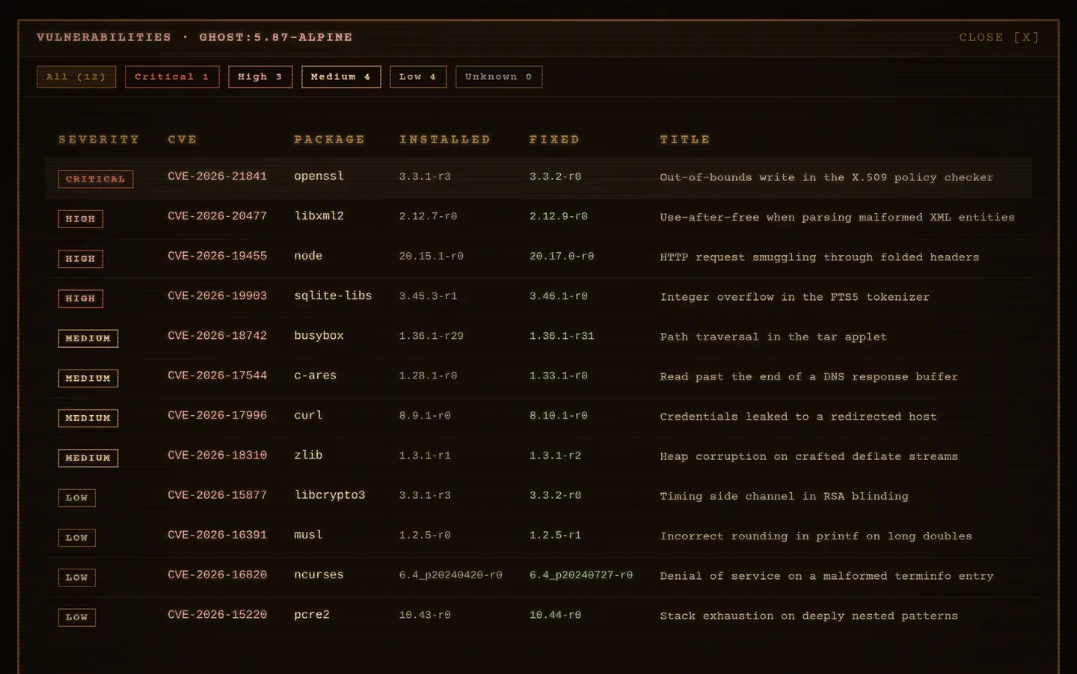Click the LOW badge on the pcre2 row

coord(77,618)
